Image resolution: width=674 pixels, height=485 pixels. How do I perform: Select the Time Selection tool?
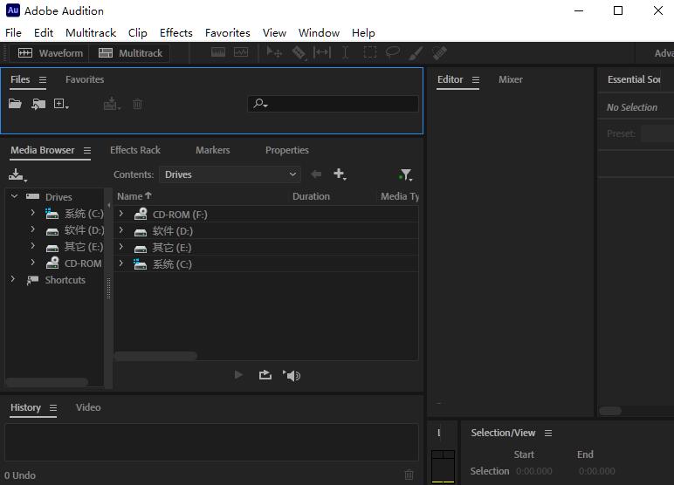click(345, 53)
